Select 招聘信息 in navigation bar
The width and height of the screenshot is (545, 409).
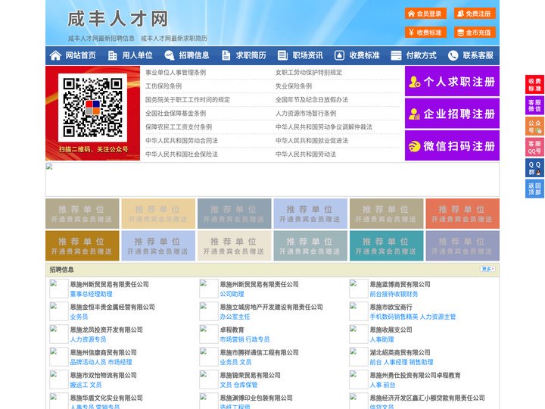click(x=194, y=55)
